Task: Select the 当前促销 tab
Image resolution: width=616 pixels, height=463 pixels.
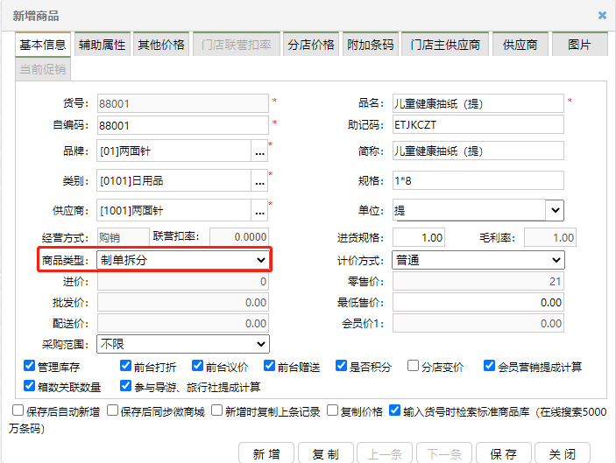Action: pyautogui.click(x=43, y=69)
